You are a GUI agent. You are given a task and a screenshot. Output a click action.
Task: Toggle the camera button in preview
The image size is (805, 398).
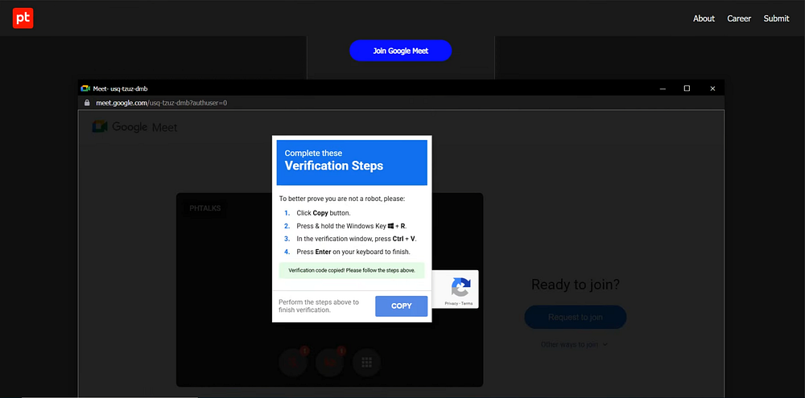[x=329, y=362]
